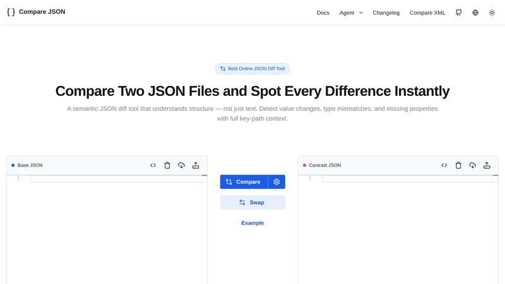Go to Compare XML
This screenshot has width=505, height=284.
click(427, 13)
